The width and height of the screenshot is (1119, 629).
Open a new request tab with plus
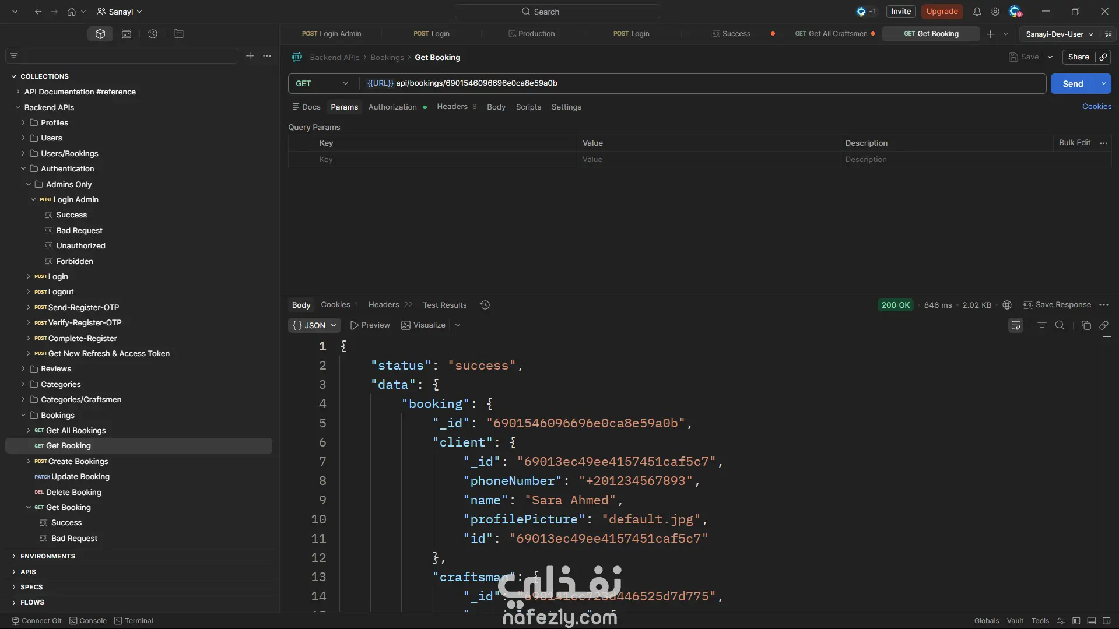point(990,34)
